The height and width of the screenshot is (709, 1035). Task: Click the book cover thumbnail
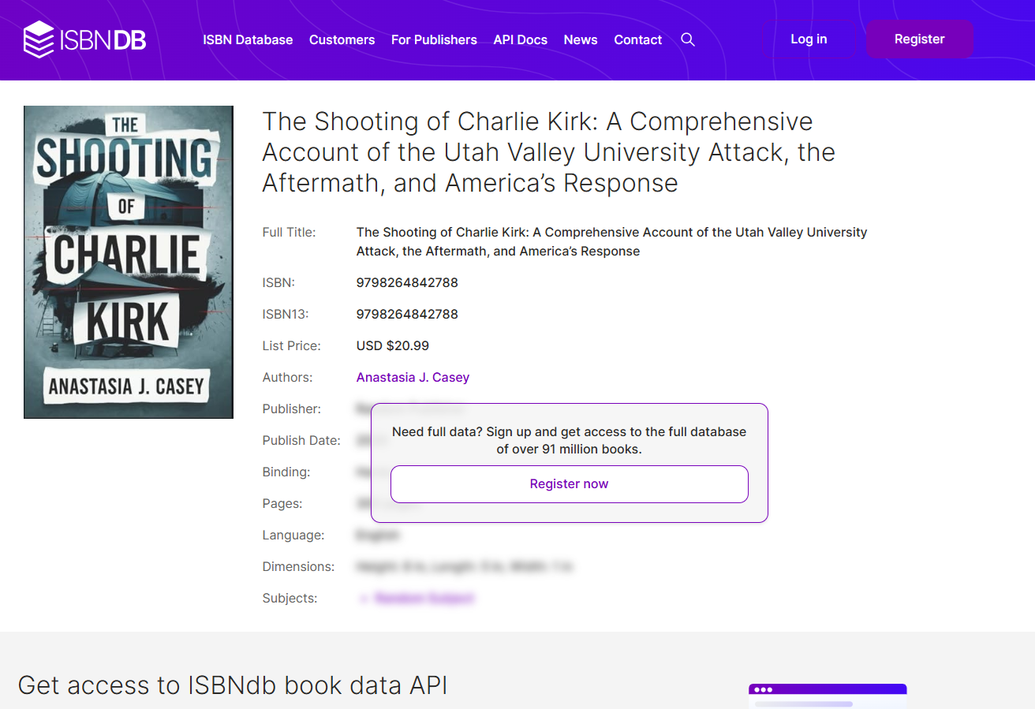(129, 262)
